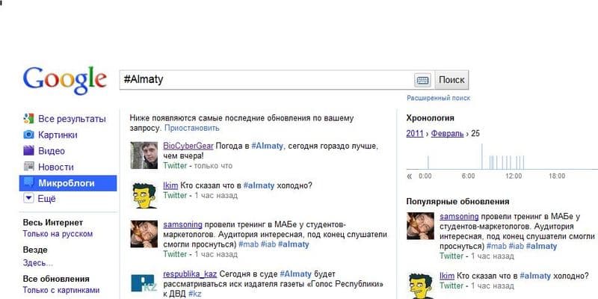Open lkim link under Популярные обновления
Image resolution: width=598 pixels, height=299 pixels.
click(447, 276)
